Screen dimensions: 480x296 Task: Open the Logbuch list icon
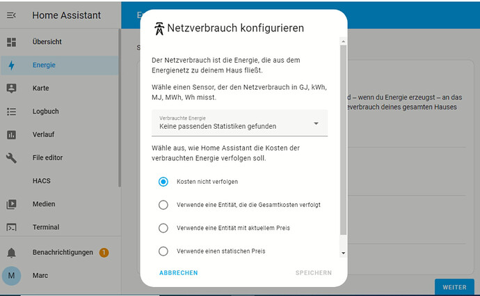click(x=11, y=111)
